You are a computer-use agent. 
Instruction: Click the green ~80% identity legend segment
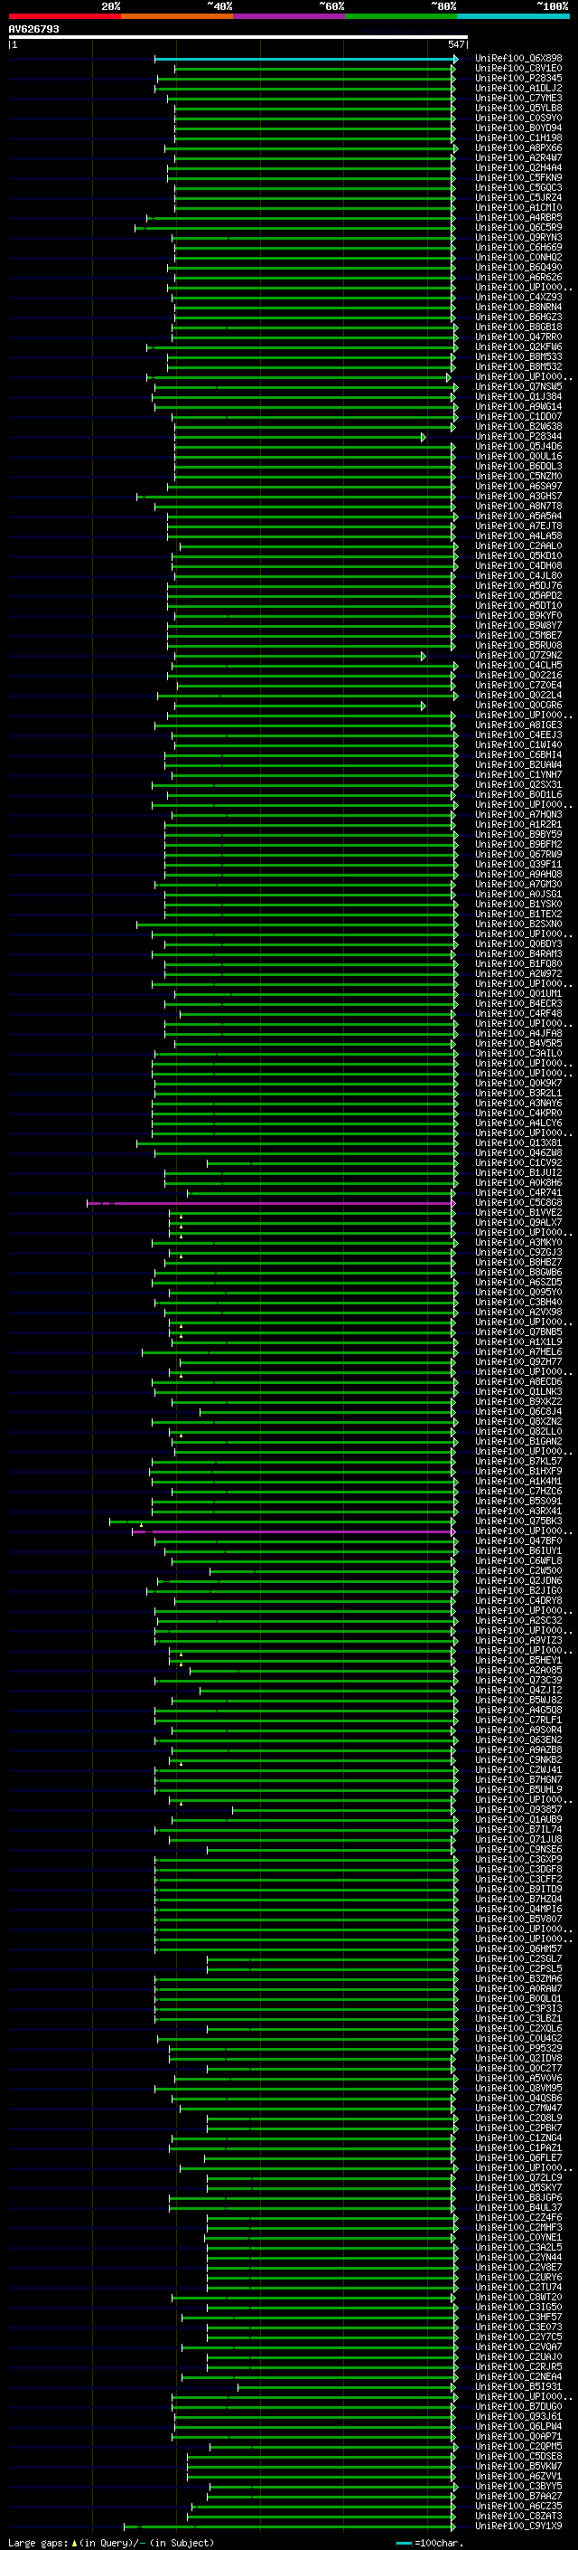click(x=401, y=16)
